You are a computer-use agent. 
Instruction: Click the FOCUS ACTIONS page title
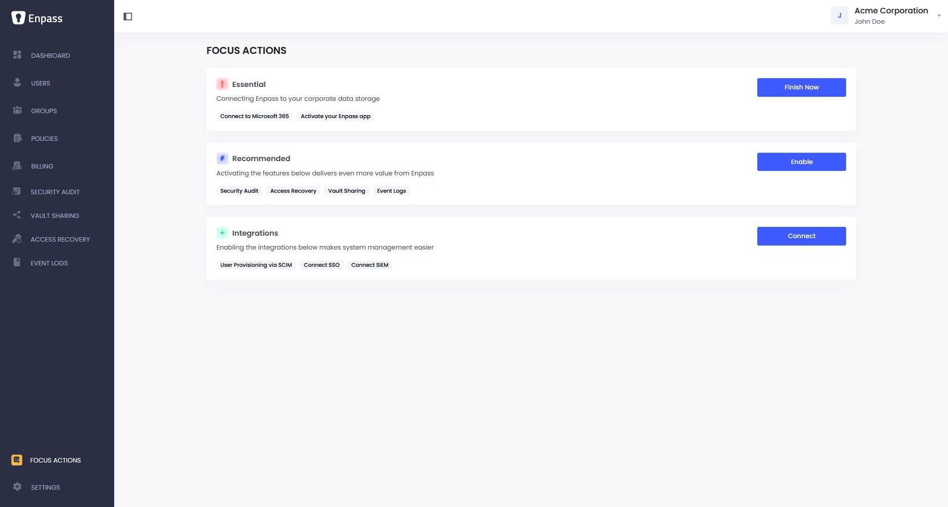(x=247, y=50)
